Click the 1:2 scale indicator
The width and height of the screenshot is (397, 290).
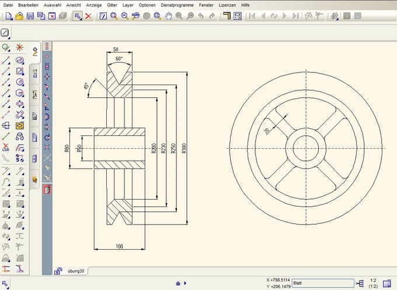[373, 281]
